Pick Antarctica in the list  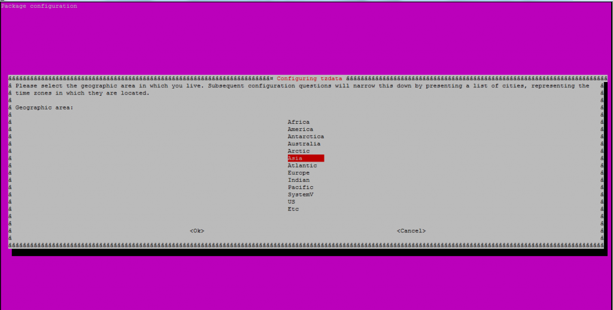[x=306, y=136]
